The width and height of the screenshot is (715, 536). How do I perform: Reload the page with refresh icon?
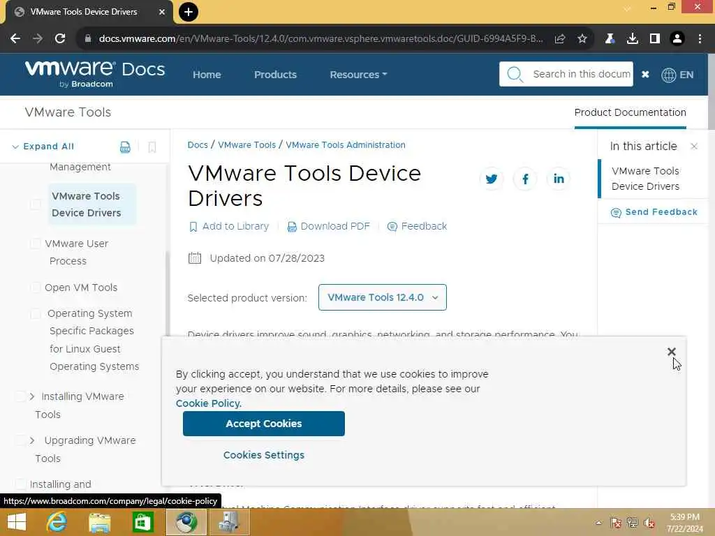pos(60,39)
